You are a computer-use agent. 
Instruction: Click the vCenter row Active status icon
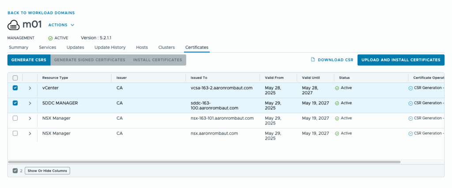point(337,88)
